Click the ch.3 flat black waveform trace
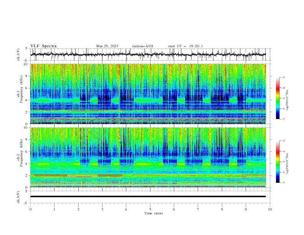This screenshot has width=304, height=235. pos(148,197)
